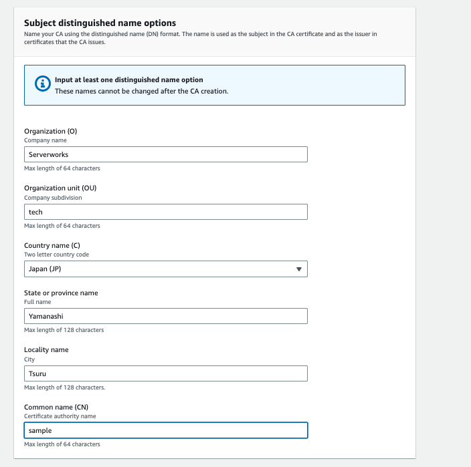Click the names cannot be changed notice text
471x467 pixels.
coord(141,91)
